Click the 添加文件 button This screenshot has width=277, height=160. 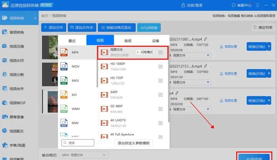[x=54, y=28]
